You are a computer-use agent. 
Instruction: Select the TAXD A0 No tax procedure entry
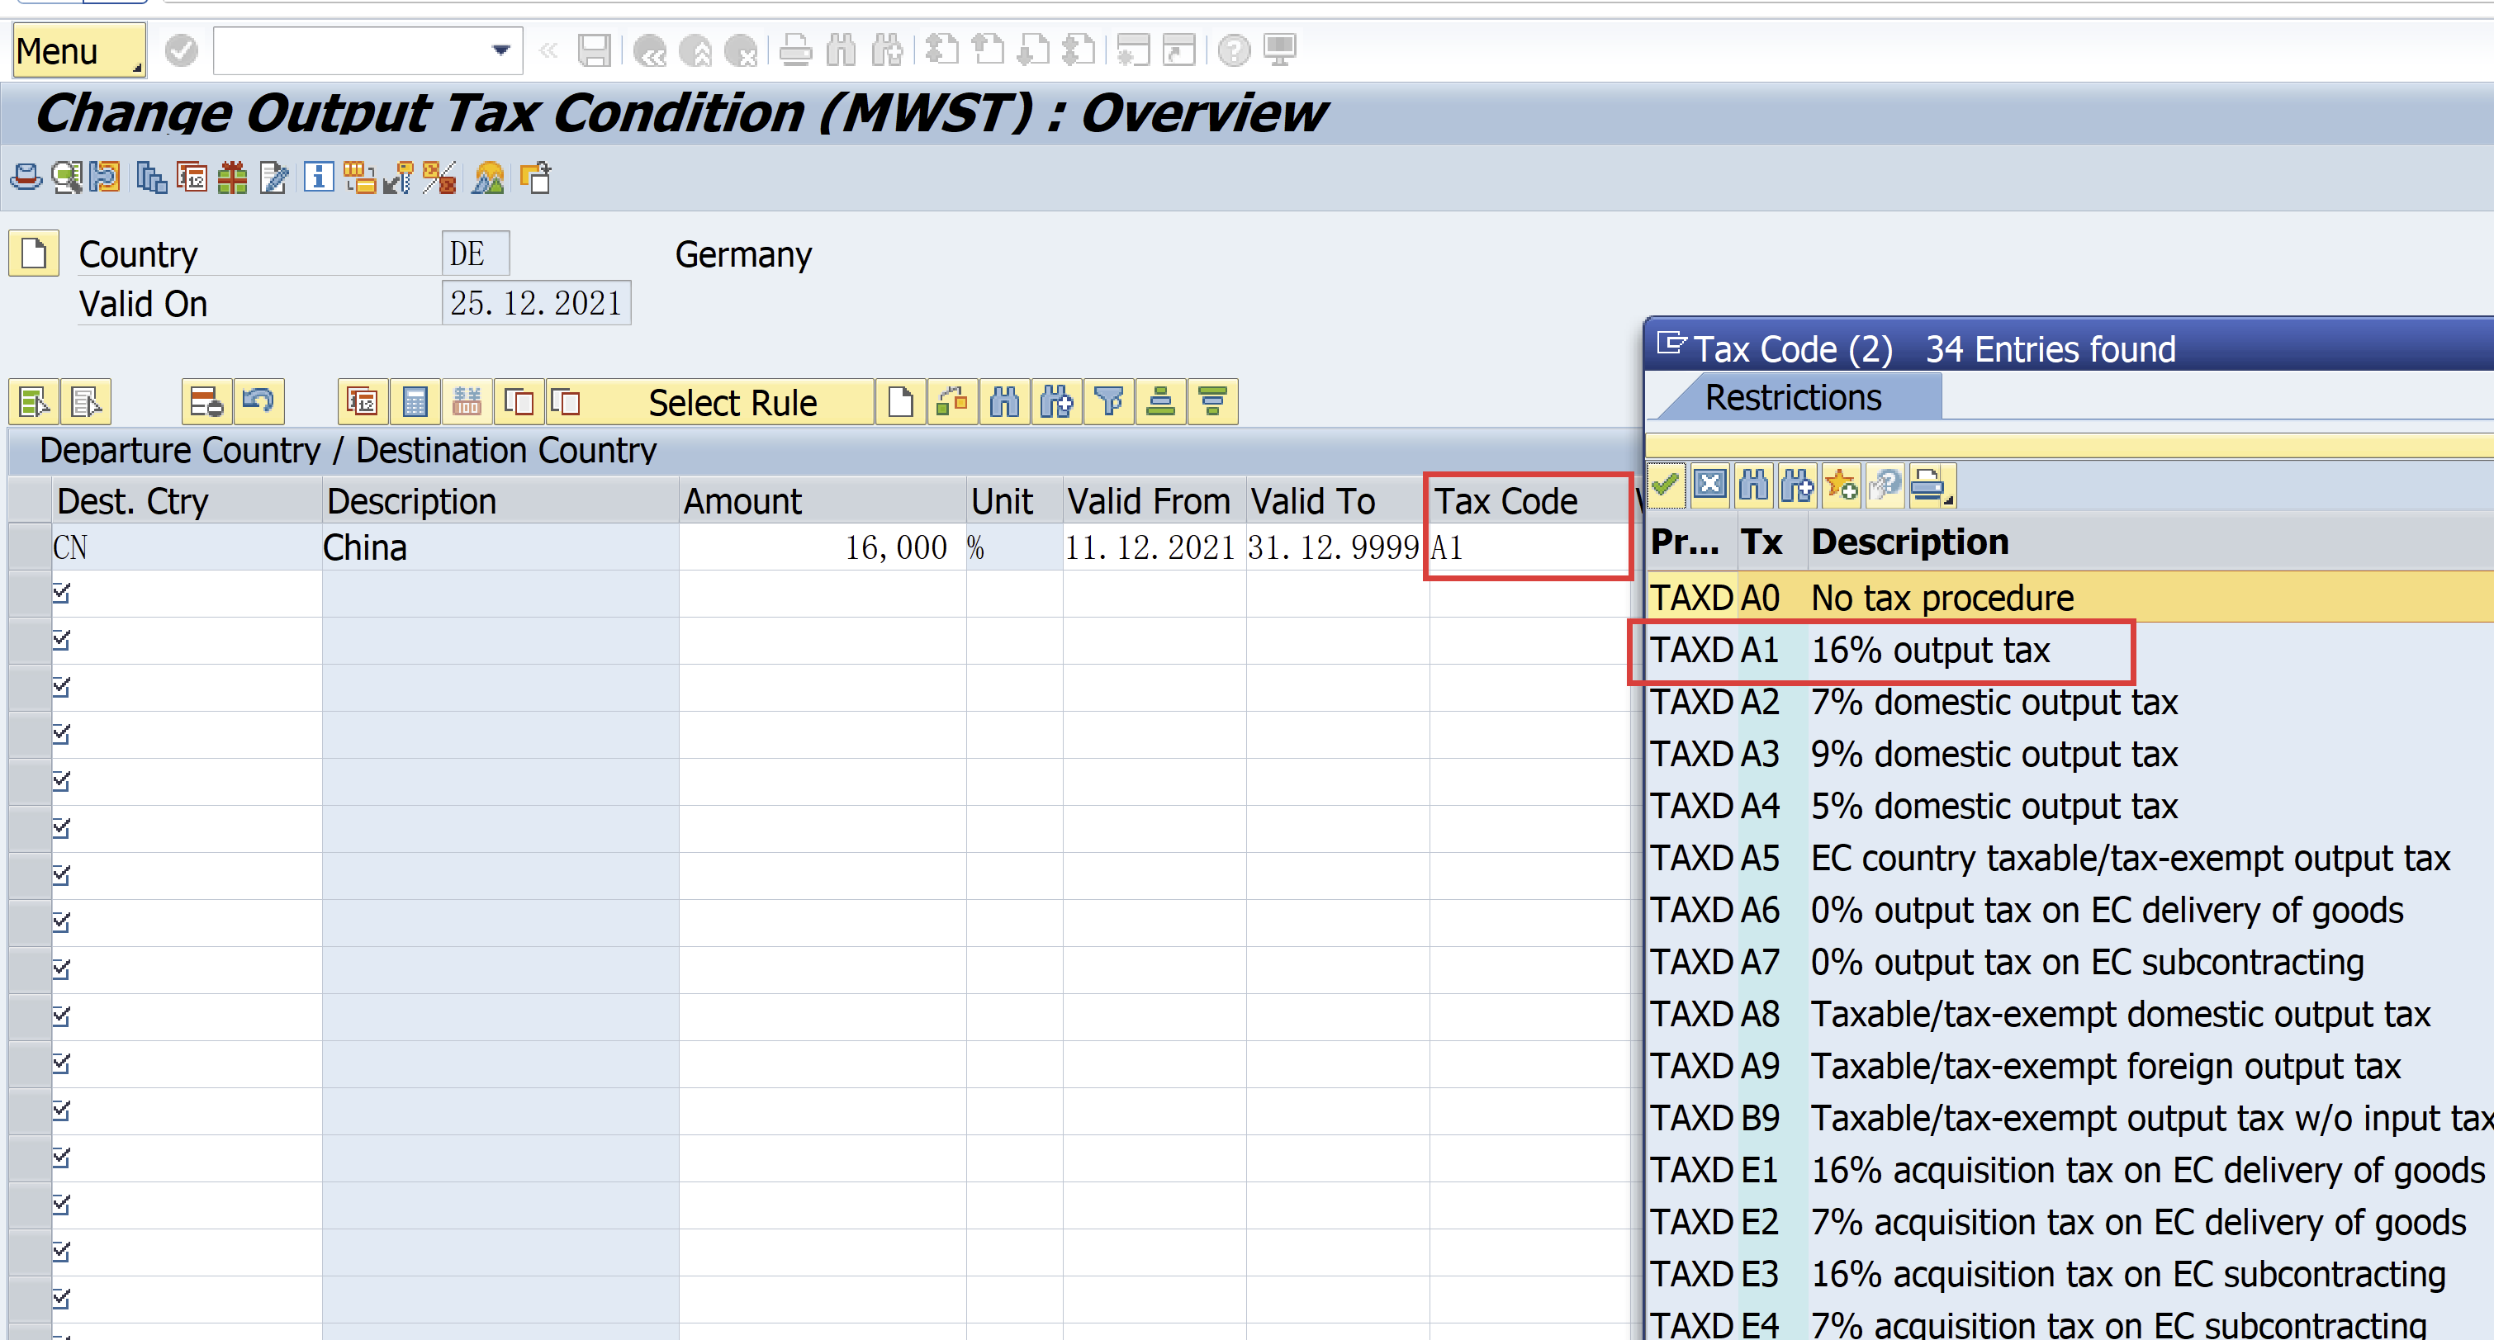2070,598
